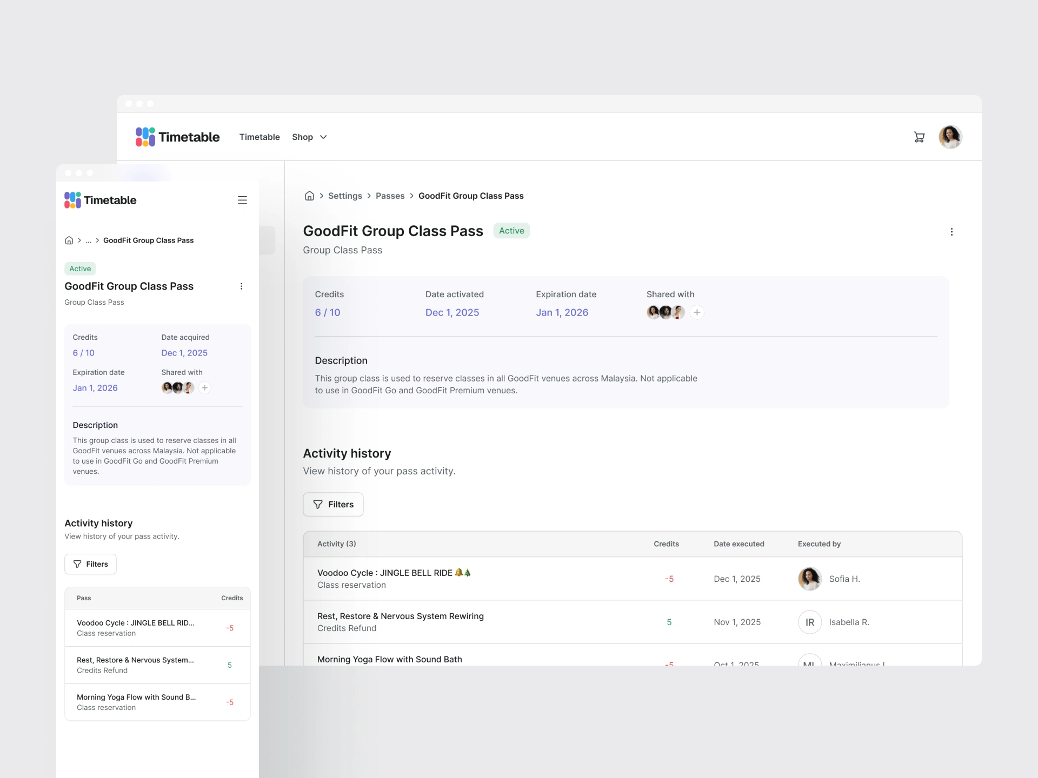Go to Passes breadcrumb link
1038x778 pixels.
tap(390, 196)
